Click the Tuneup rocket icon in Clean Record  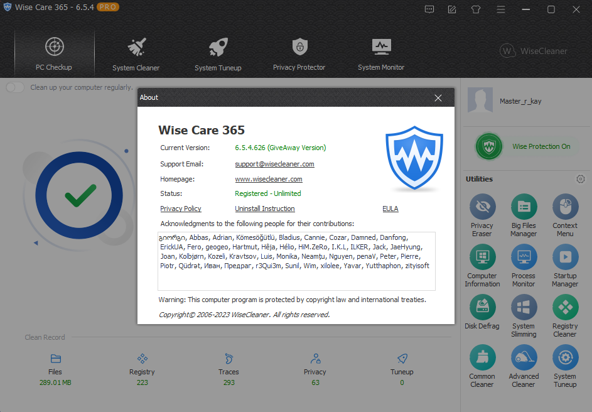[x=402, y=359]
